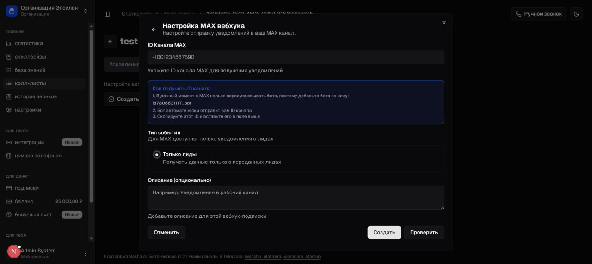The height and width of the screenshot is (264, 592).
Task: Click the Отменить button
Action: coord(166,232)
